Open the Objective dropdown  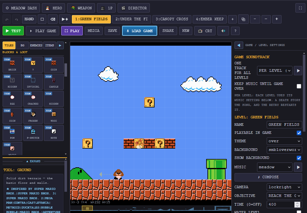pos(284,196)
